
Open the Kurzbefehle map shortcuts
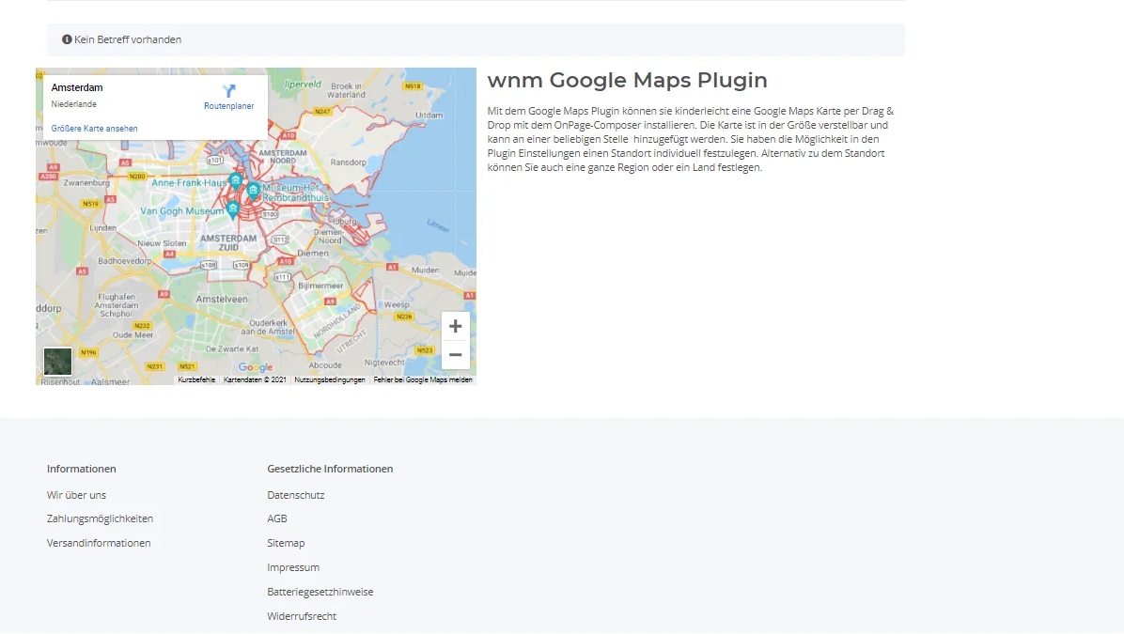195,379
